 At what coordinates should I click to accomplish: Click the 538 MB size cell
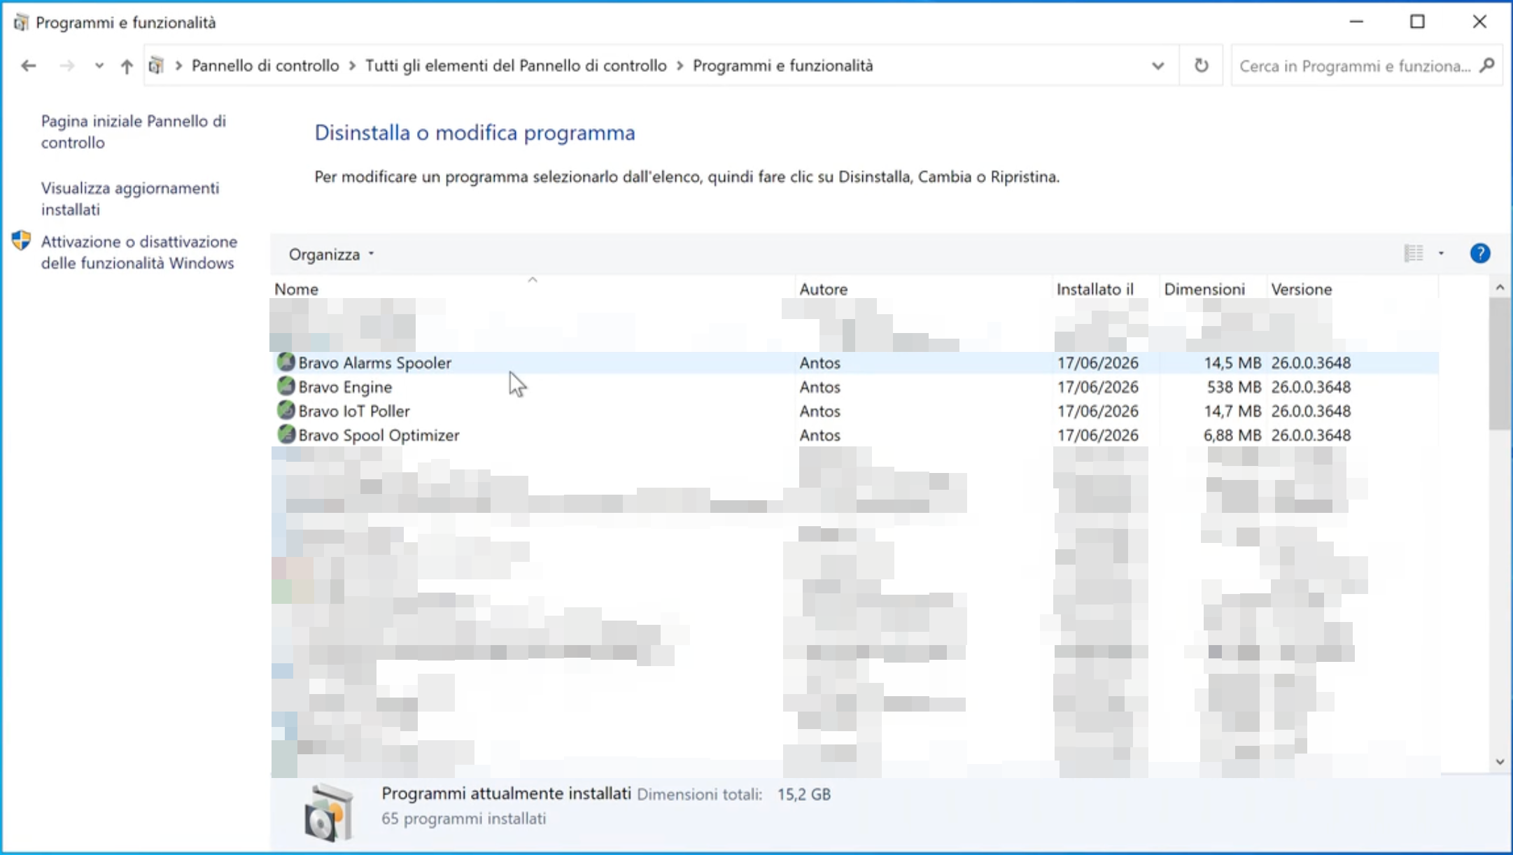(1234, 387)
